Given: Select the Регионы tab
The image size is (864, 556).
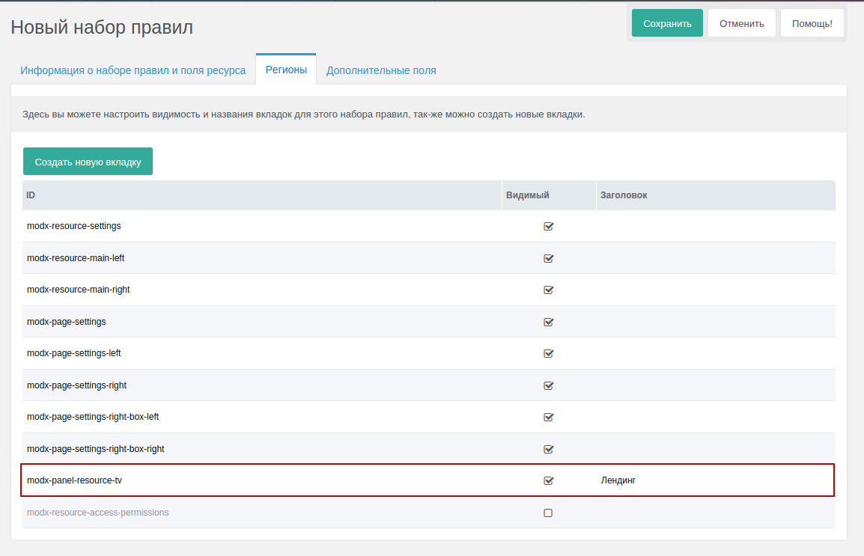Looking at the screenshot, I should point(286,70).
